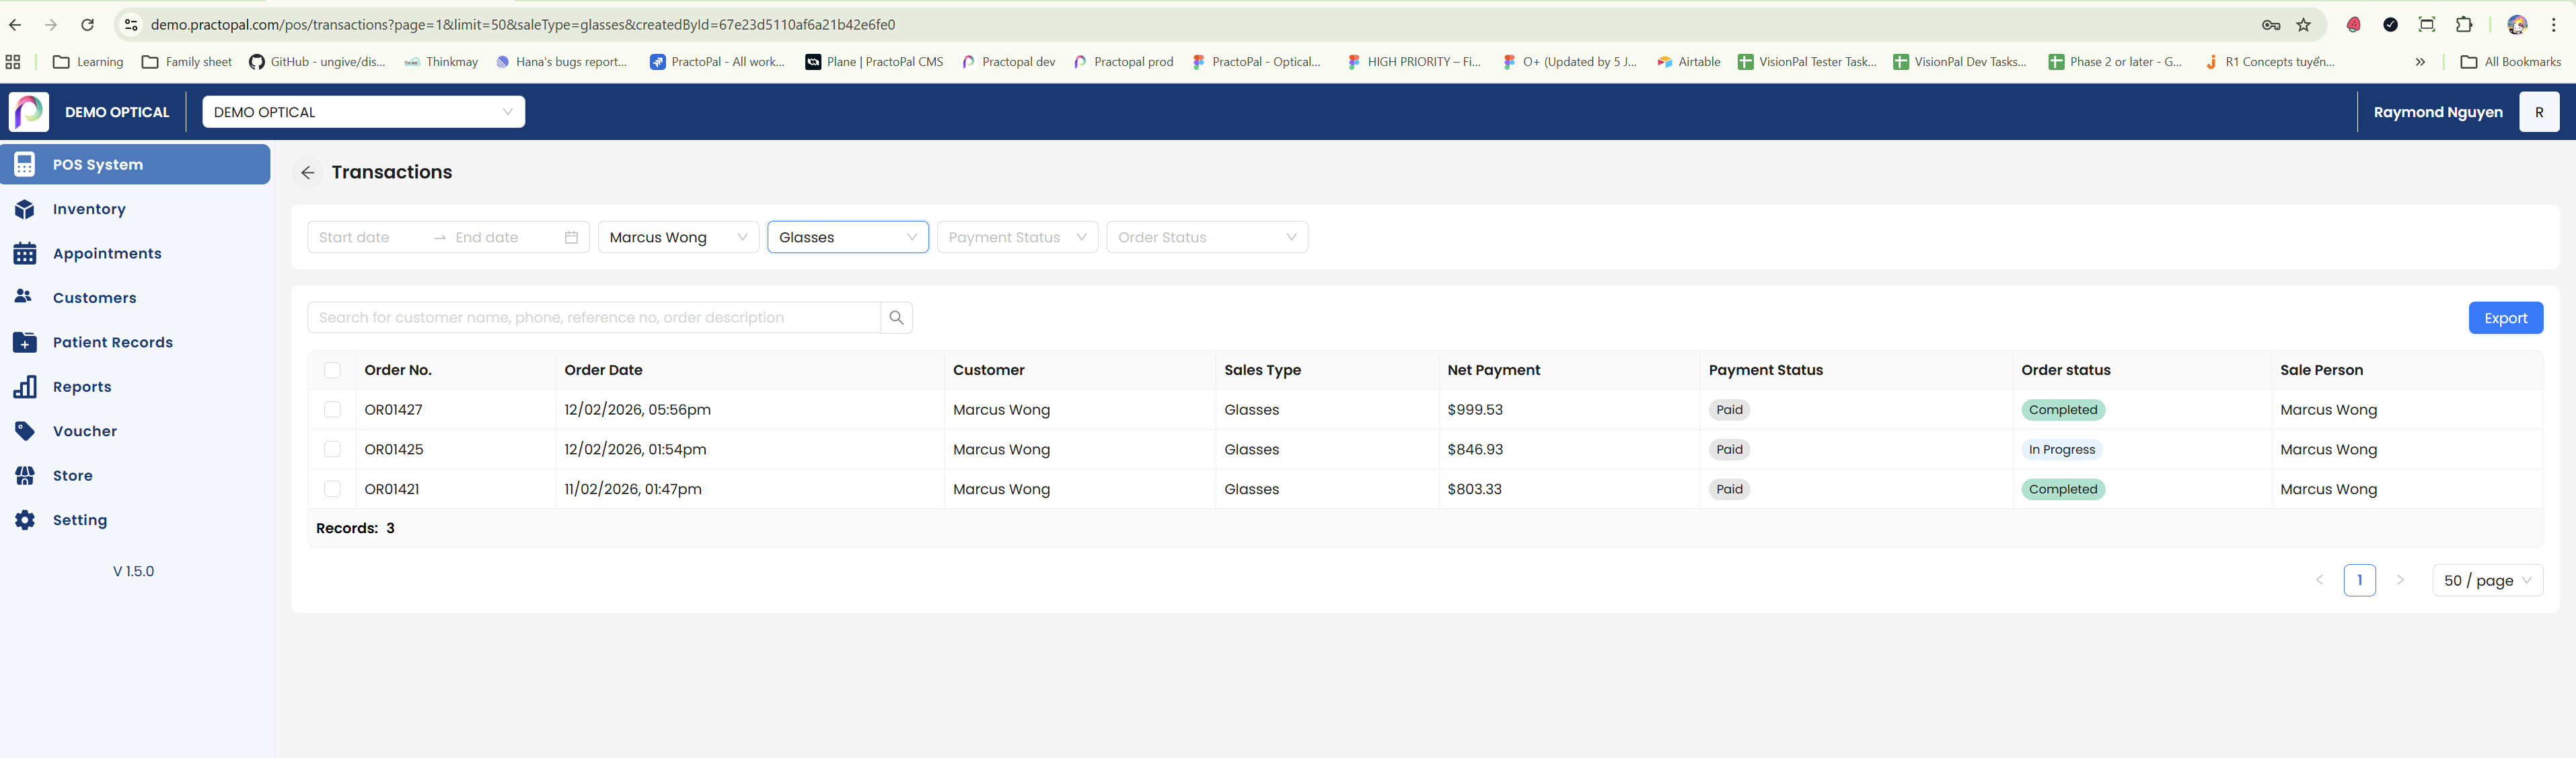Go to Customers in sidebar
Viewport: 2576px width, 758px height.
[x=94, y=298]
